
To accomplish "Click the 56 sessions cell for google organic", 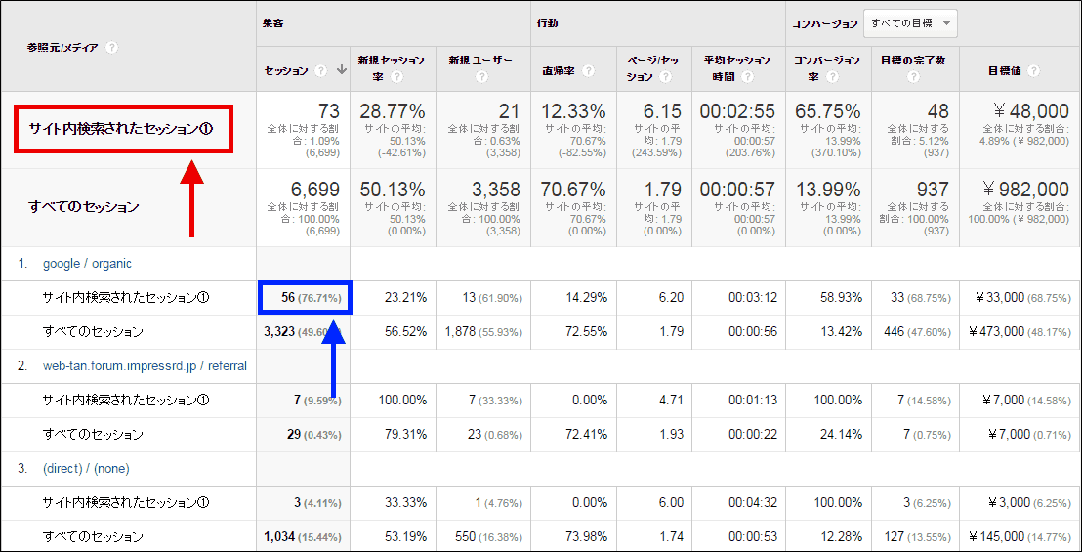I will 303,298.
